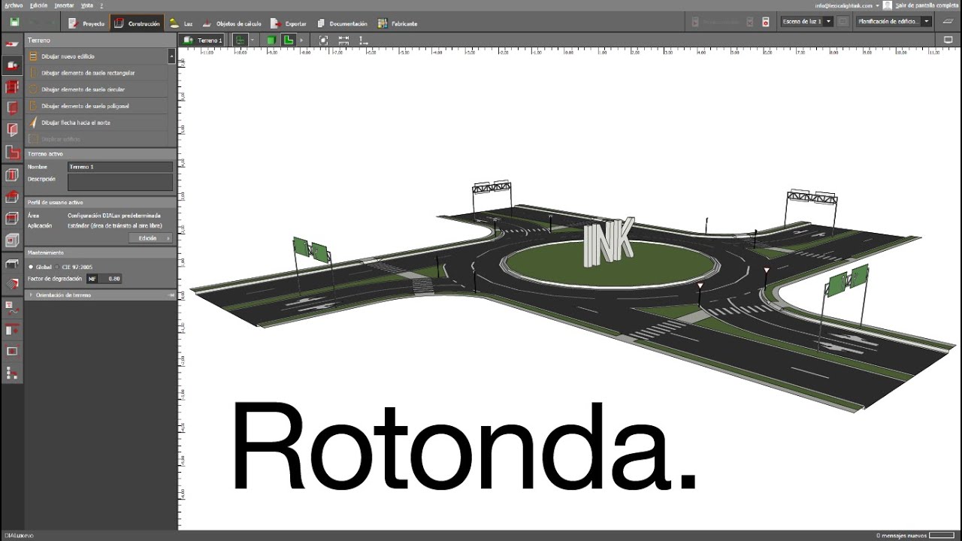Select the cube with window tool
The image size is (962, 541).
11,240
